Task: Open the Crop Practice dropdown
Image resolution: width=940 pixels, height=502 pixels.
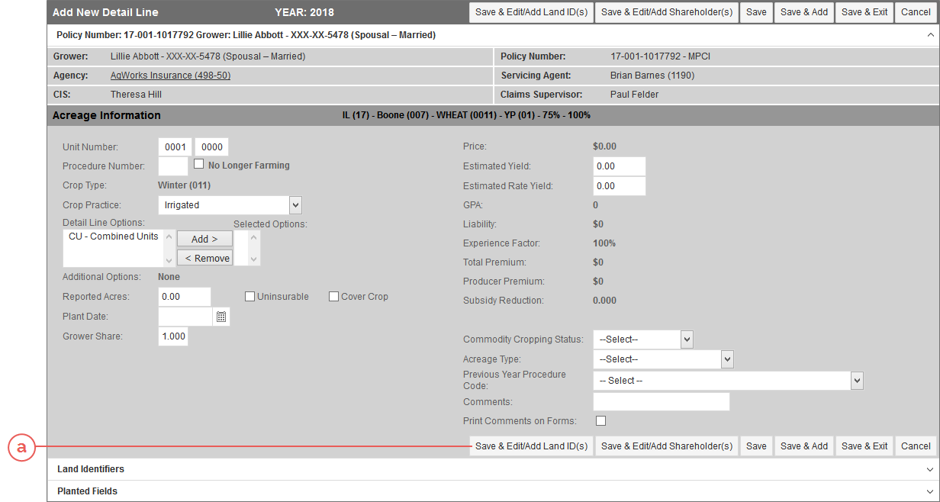Action: [295, 204]
